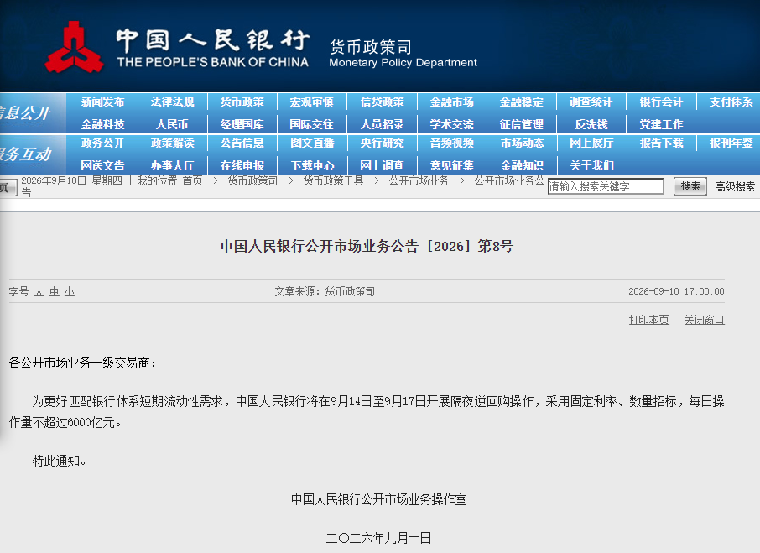The width and height of the screenshot is (760, 553).
Task: Go to 法律法规 section
Action: [172, 102]
